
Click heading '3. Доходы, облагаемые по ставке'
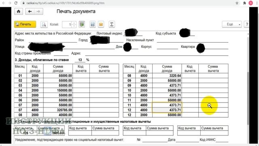coord(42,60)
